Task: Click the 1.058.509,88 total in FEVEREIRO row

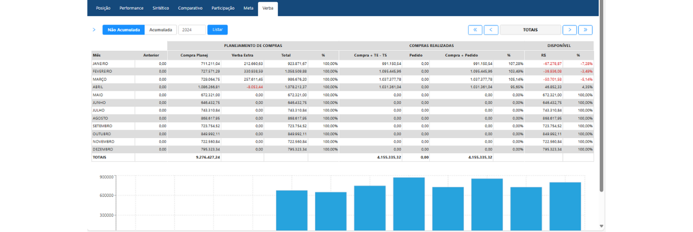Action: 295,71
